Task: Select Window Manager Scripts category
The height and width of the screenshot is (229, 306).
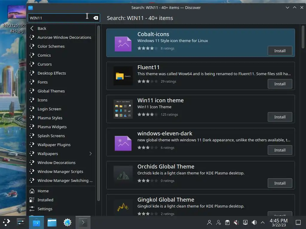Action: pos(61,172)
